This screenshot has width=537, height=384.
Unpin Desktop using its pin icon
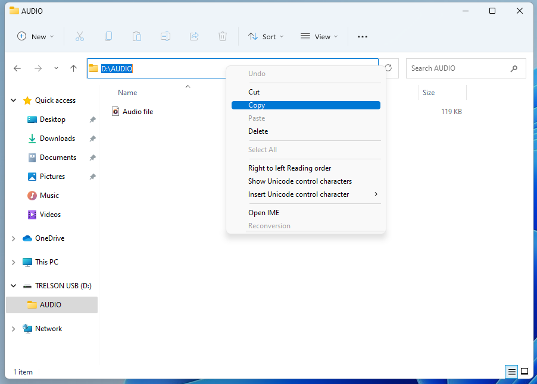click(92, 119)
